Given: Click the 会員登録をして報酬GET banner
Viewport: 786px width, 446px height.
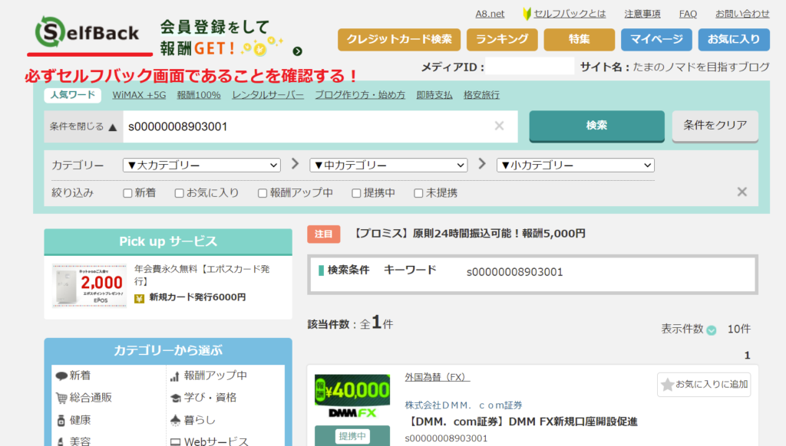Looking at the screenshot, I should [230, 37].
